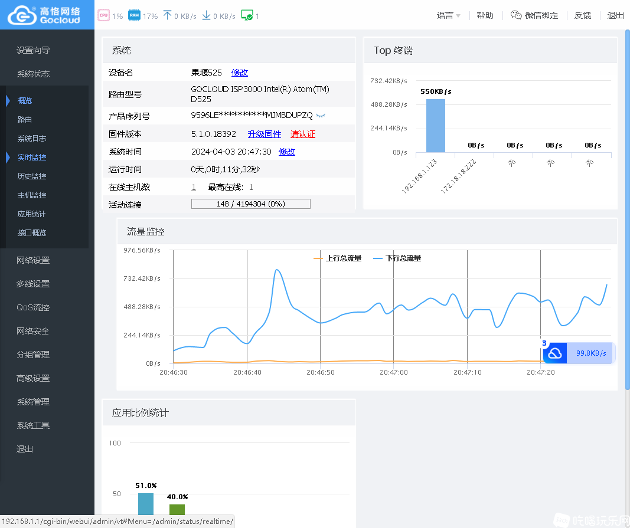This screenshot has height=528, width=630.
Task: Click the device name 果堰525
Action: coord(207,73)
